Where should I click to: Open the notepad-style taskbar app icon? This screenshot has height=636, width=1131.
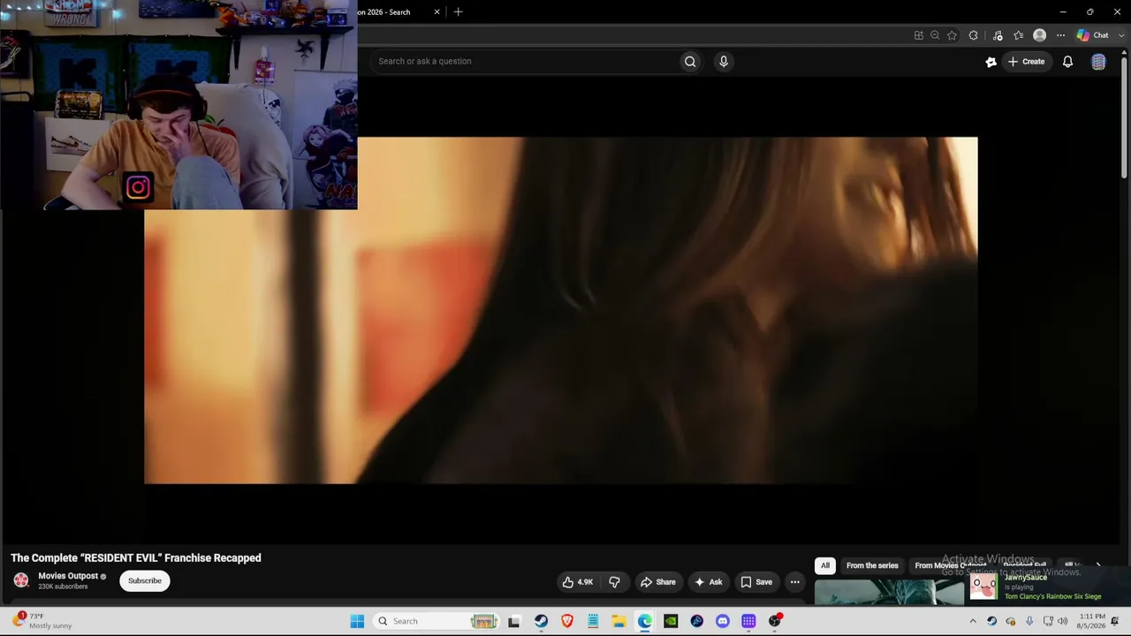(x=593, y=621)
